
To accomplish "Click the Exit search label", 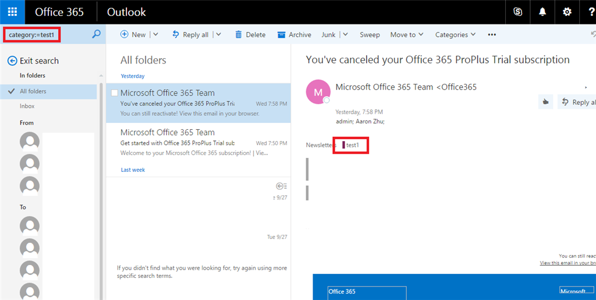I will [39, 61].
